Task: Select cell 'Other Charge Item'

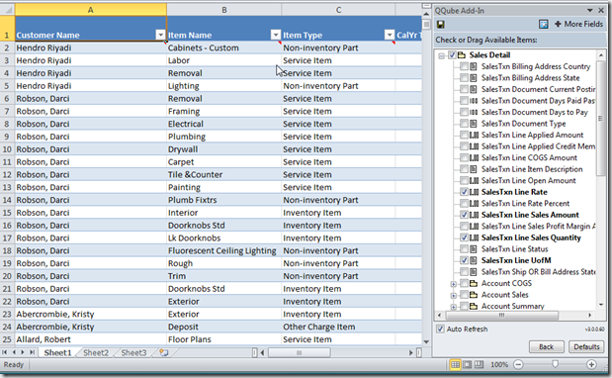Action: click(338, 327)
